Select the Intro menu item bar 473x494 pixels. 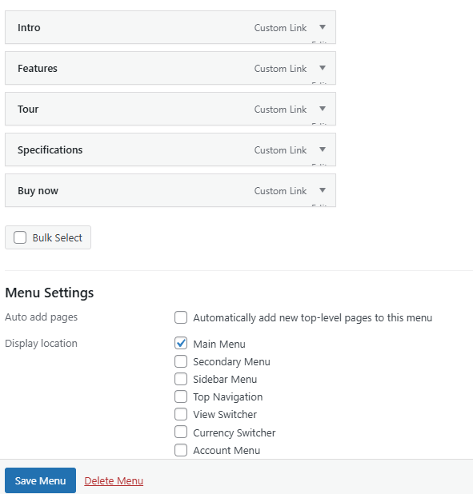[x=170, y=27]
